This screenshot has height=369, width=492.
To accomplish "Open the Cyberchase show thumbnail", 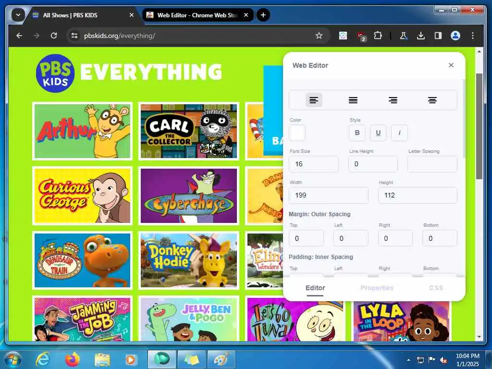I will pyautogui.click(x=188, y=196).
